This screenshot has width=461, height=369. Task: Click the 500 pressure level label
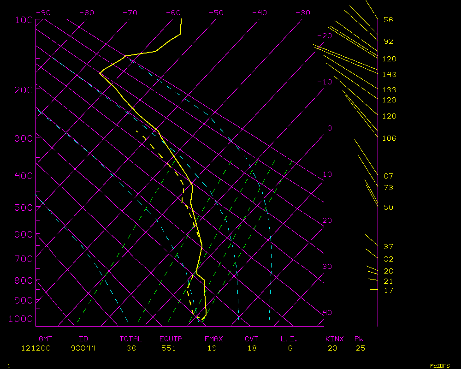(23, 208)
